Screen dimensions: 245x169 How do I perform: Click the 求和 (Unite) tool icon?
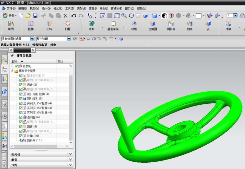(x=91, y=24)
